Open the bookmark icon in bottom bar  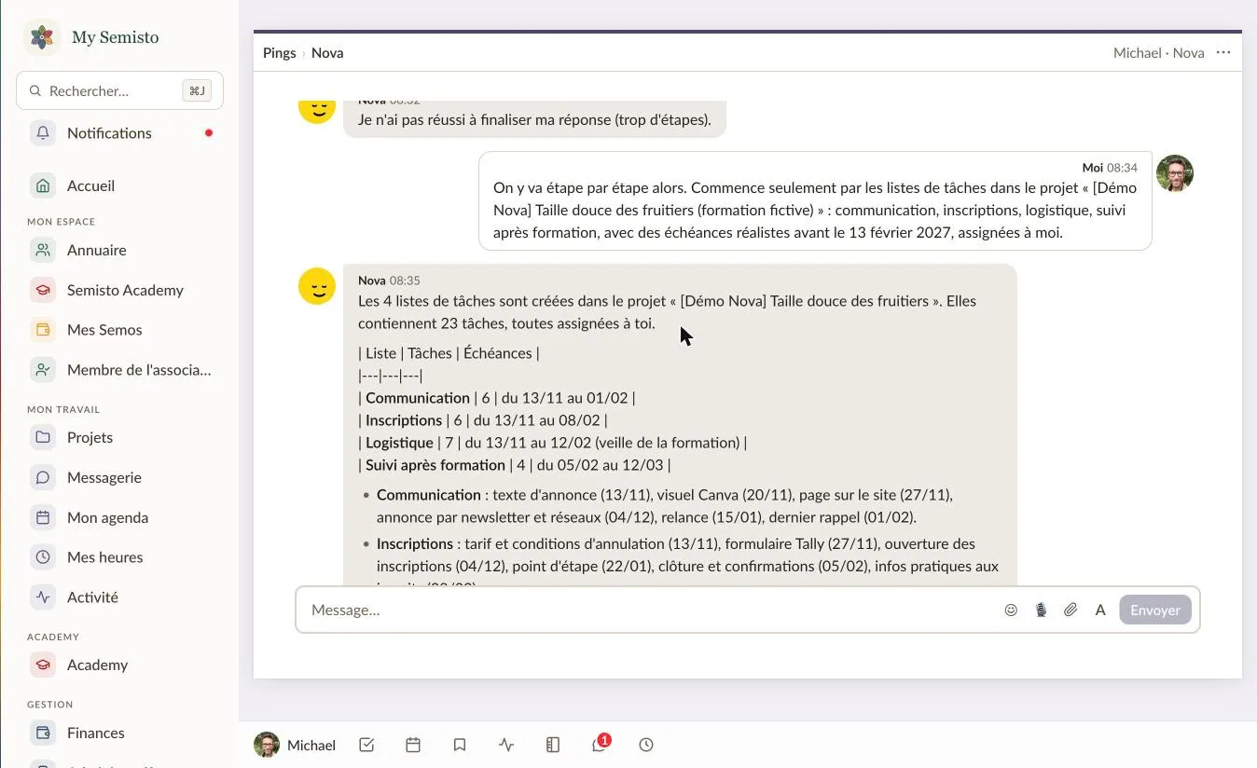[460, 745]
